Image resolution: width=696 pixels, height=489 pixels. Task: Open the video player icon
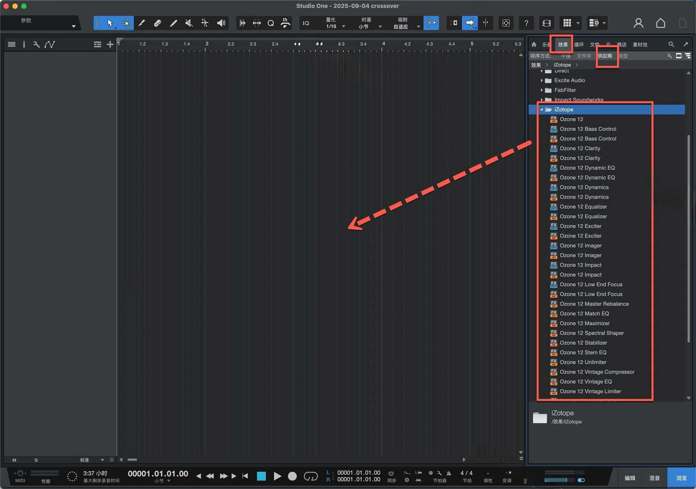point(546,23)
